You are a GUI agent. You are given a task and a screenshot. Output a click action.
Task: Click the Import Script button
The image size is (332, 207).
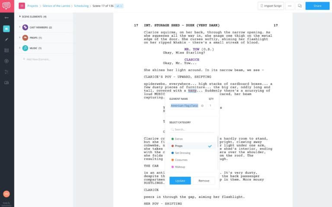271,6
